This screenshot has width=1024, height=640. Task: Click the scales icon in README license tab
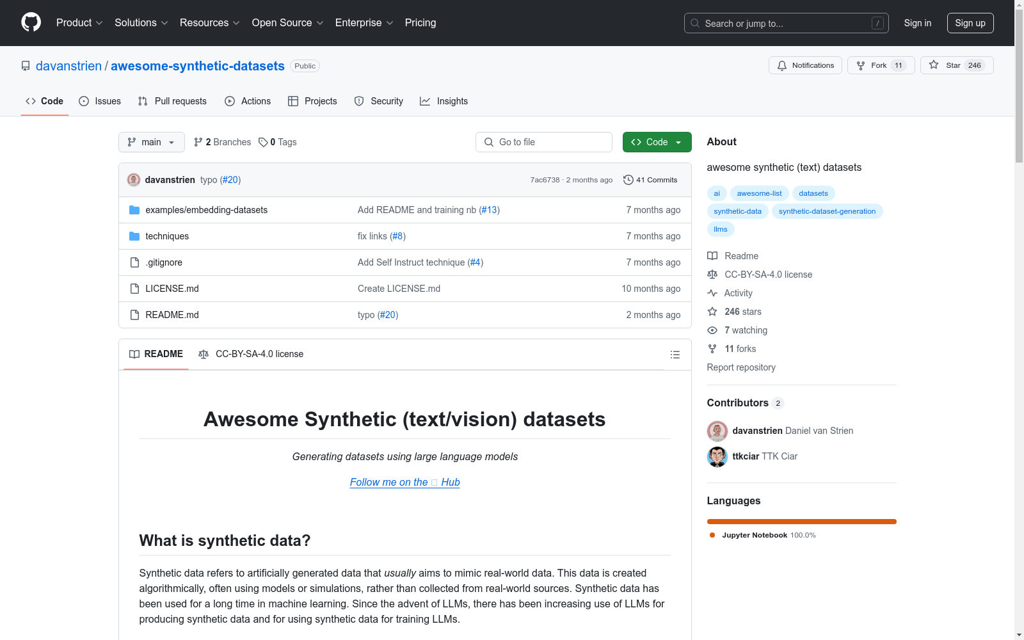coord(204,355)
